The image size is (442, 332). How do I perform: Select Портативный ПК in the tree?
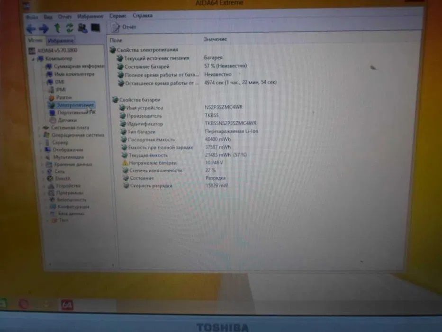[x=73, y=112]
